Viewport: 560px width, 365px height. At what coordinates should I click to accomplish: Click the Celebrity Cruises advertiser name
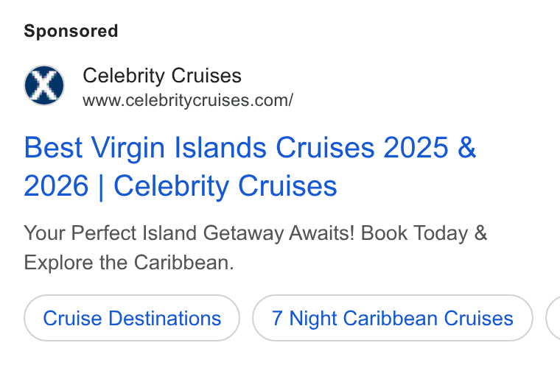tap(162, 76)
